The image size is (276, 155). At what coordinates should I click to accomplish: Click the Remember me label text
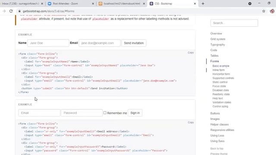(x=117, y=113)
